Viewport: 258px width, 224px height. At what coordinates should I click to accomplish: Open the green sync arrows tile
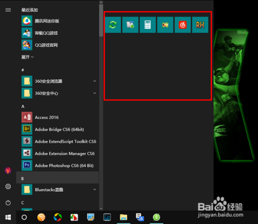113,25
